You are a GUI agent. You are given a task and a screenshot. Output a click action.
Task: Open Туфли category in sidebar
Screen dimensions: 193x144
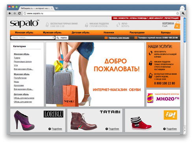(17, 58)
